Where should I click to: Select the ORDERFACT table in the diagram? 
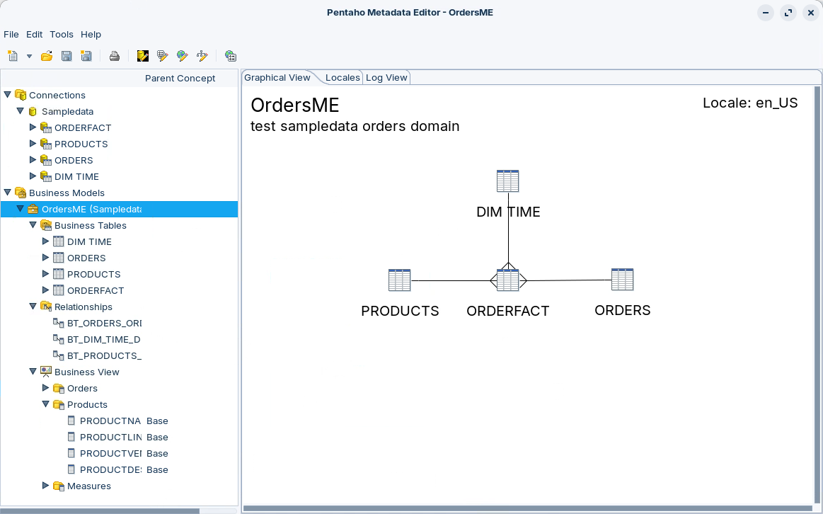click(508, 280)
